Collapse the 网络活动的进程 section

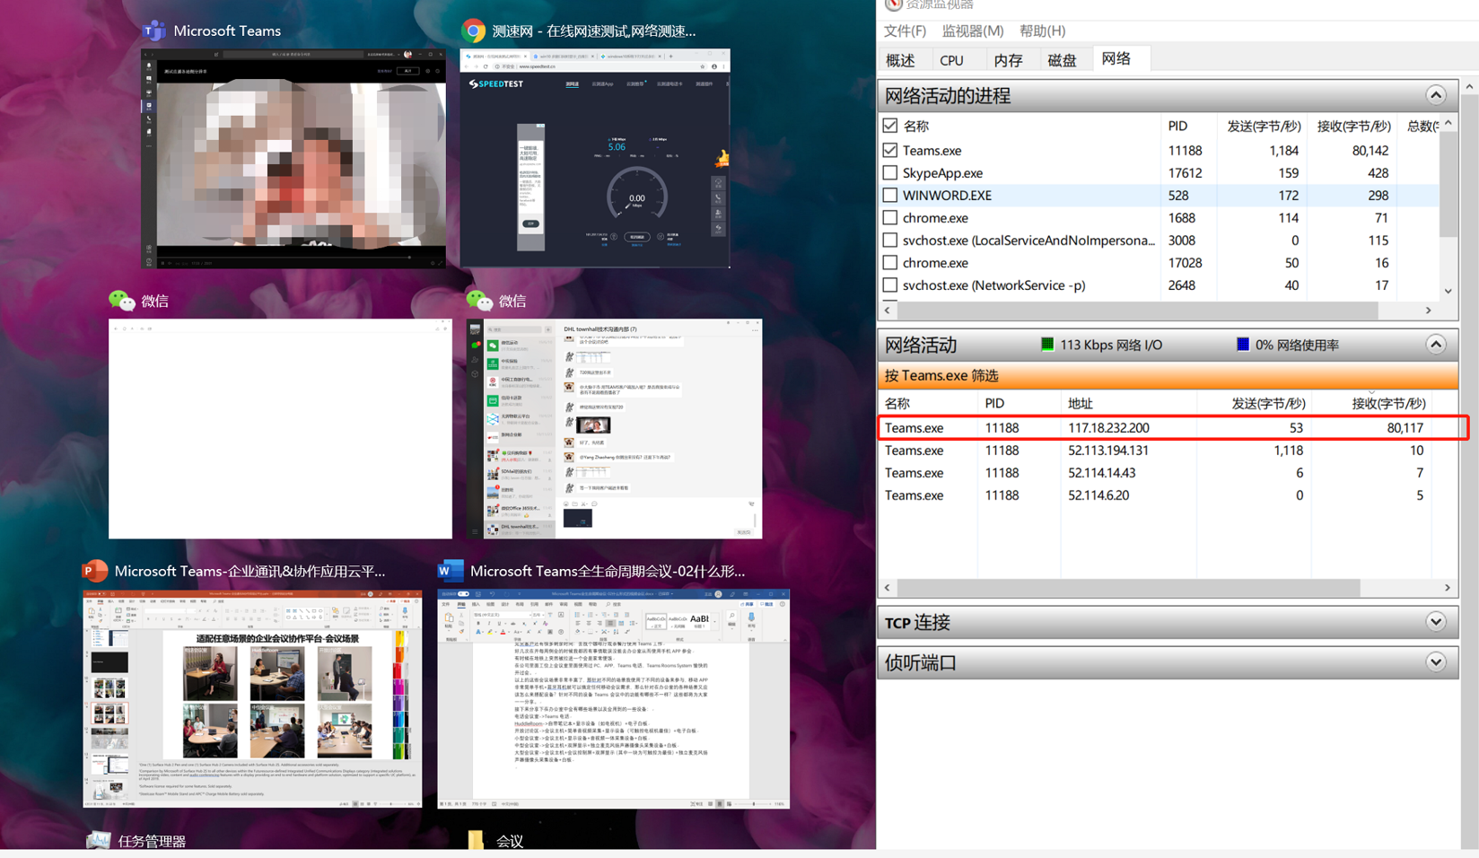(1435, 95)
